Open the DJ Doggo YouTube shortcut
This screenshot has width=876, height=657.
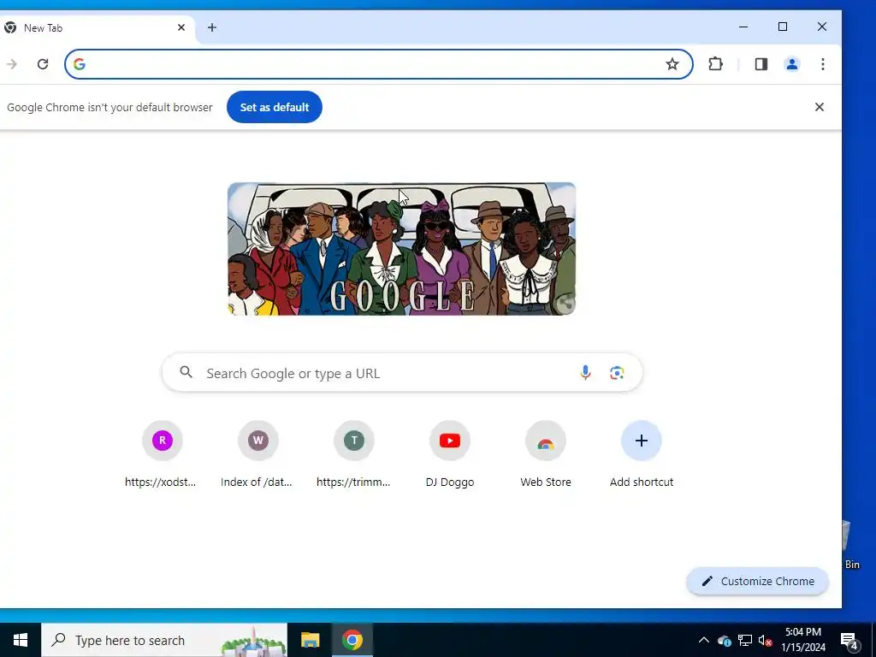point(450,455)
